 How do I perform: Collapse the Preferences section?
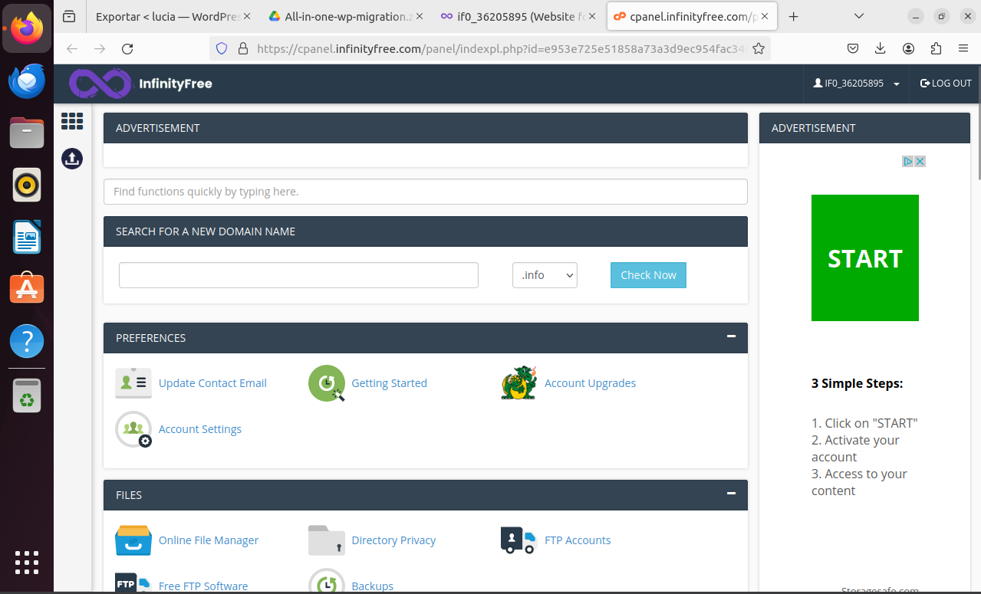(731, 336)
